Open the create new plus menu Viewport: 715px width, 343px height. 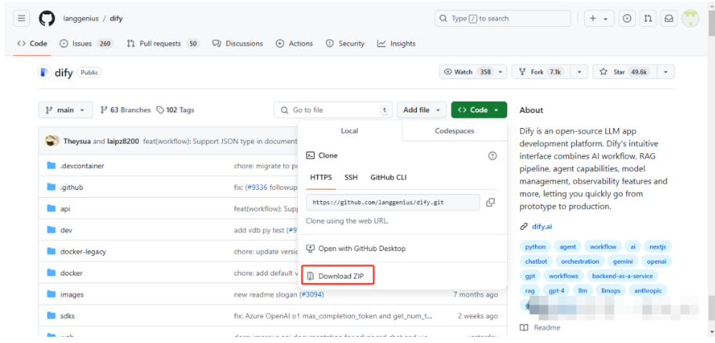(x=599, y=19)
